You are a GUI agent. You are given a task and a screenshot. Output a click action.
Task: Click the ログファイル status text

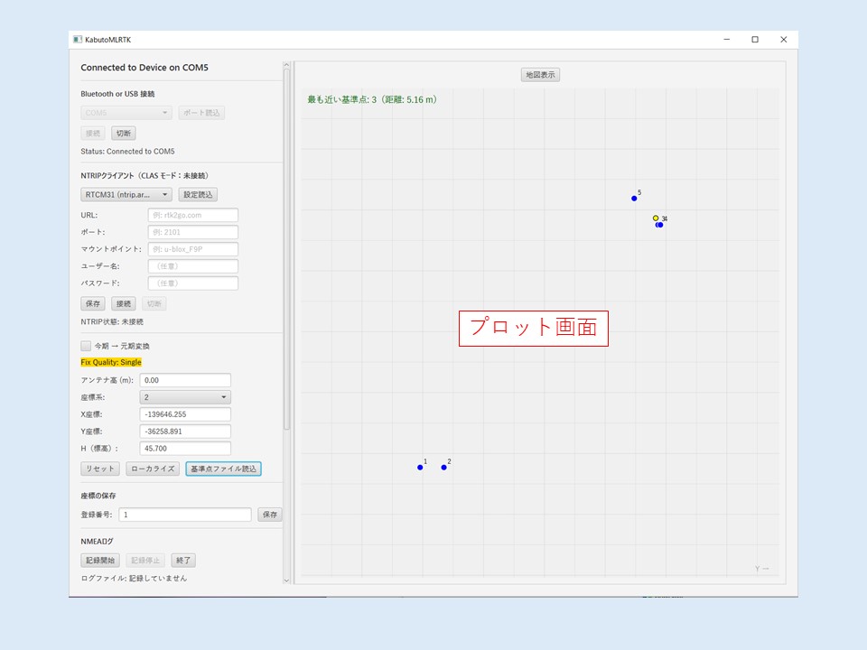(x=134, y=578)
